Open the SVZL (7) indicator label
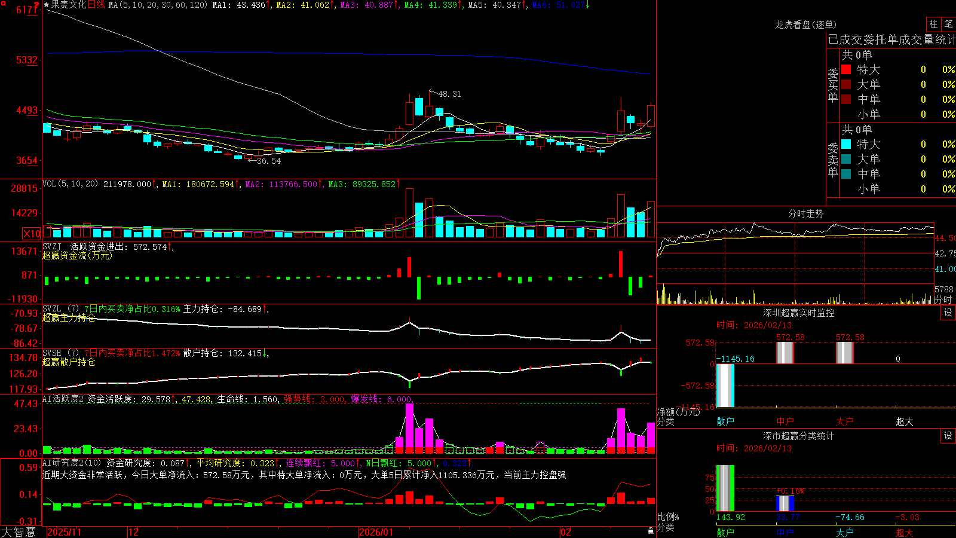The image size is (956, 538). pyautogui.click(x=60, y=309)
